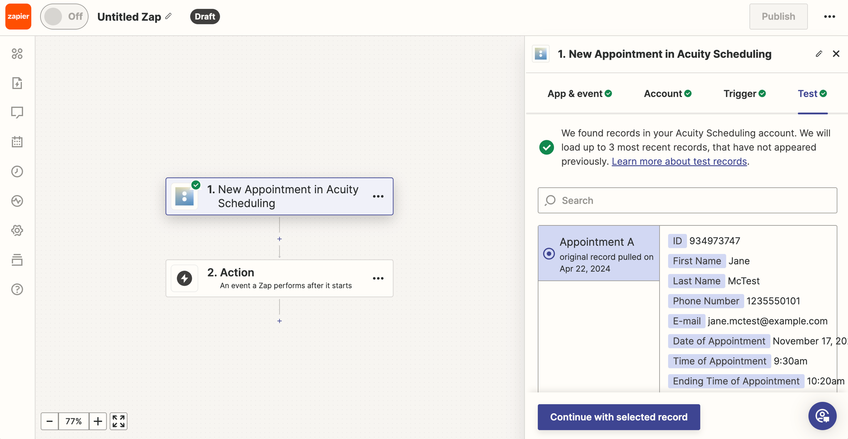Click fit-to-view expand icon

(x=118, y=421)
